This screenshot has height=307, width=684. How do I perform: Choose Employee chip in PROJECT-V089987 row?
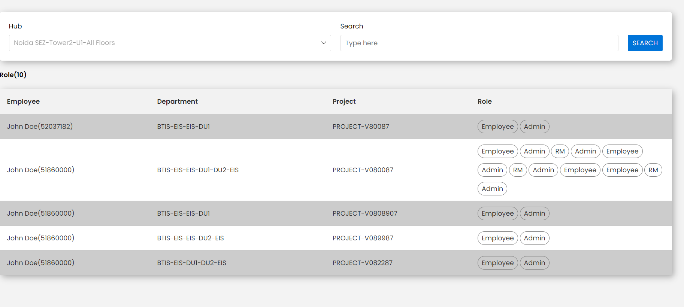[497, 238]
